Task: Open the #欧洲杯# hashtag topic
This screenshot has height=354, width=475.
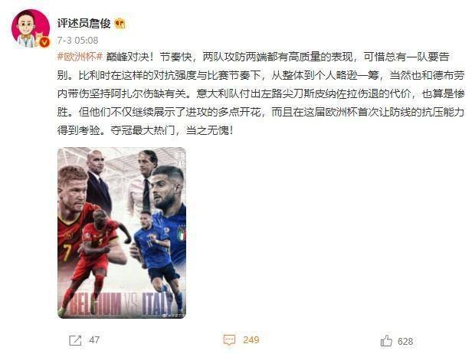Action: click(x=80, y=57)
